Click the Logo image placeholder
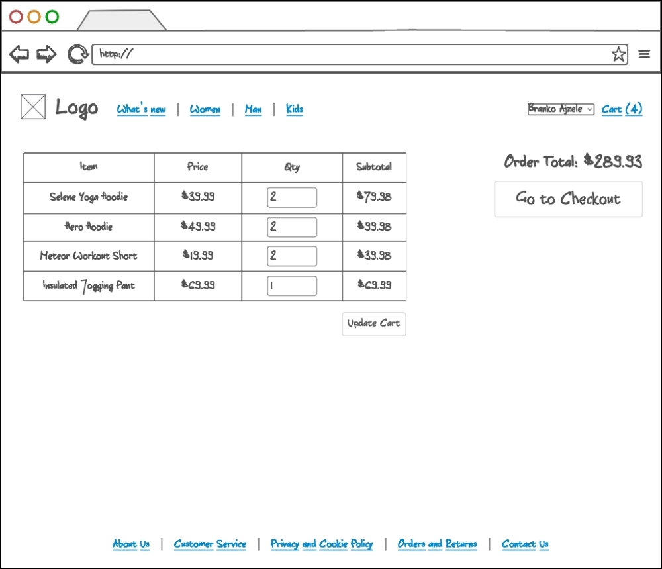 [33, 107]
